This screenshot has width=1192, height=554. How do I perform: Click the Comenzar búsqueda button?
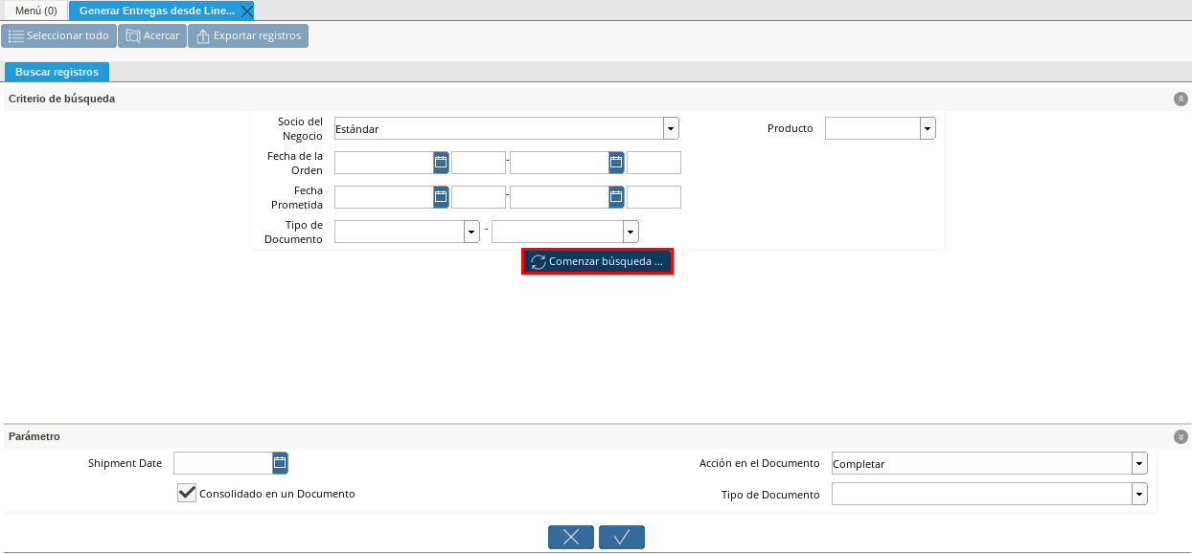[597, 261]
